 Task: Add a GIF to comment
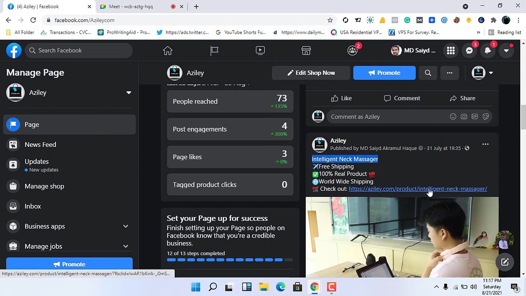coord(475,117)
